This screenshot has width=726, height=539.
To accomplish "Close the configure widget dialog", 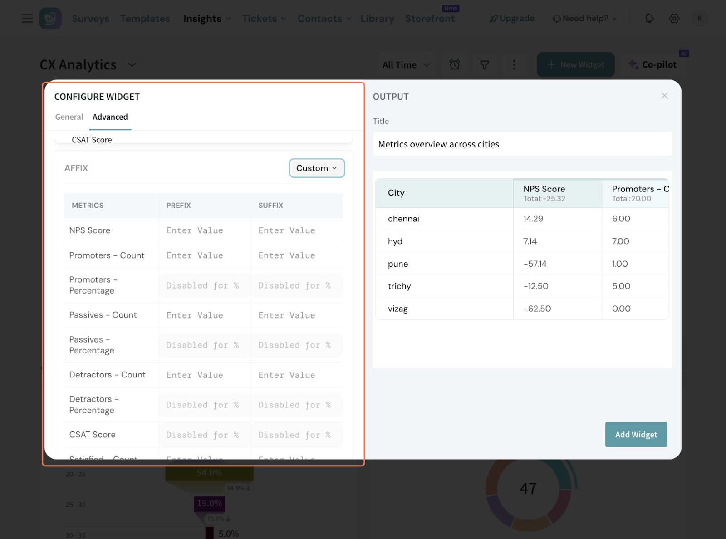I will click(x=664, y=96).
